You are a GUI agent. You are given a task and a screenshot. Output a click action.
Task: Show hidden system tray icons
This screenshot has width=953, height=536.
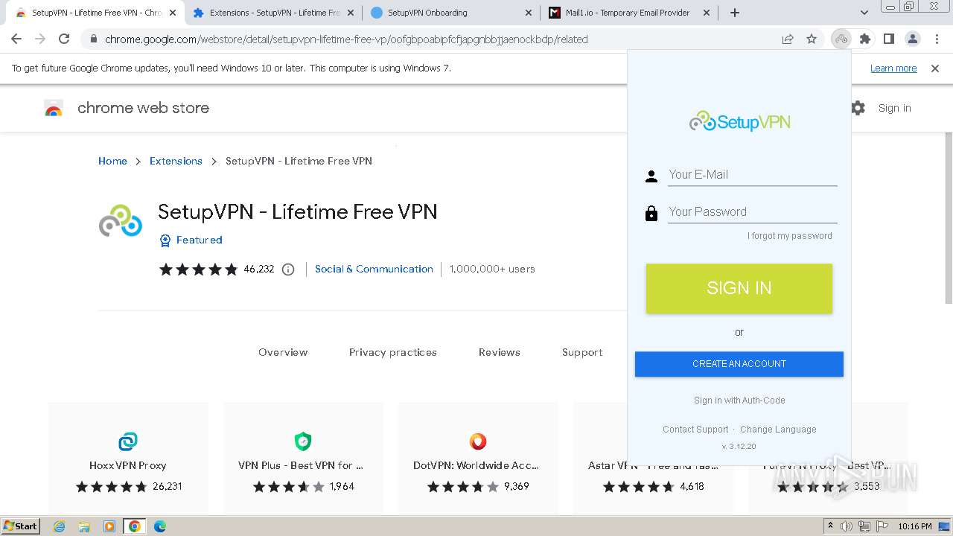830,526
